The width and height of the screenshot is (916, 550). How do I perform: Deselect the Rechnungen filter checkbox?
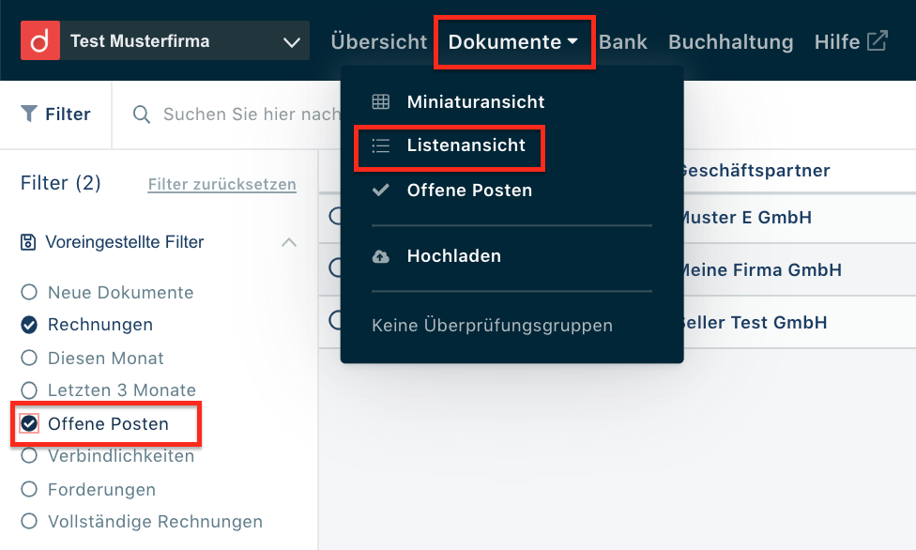29,325
